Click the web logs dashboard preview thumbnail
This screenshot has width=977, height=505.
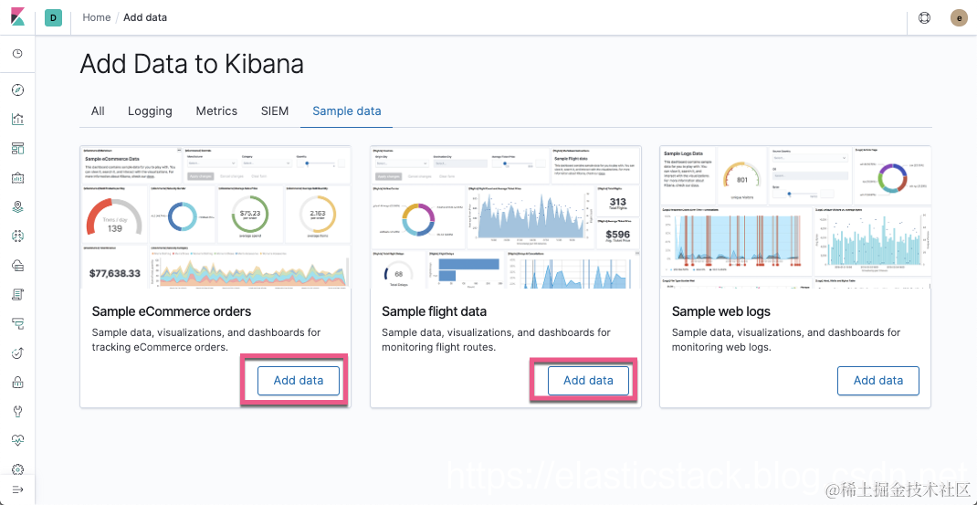point(795,217)
